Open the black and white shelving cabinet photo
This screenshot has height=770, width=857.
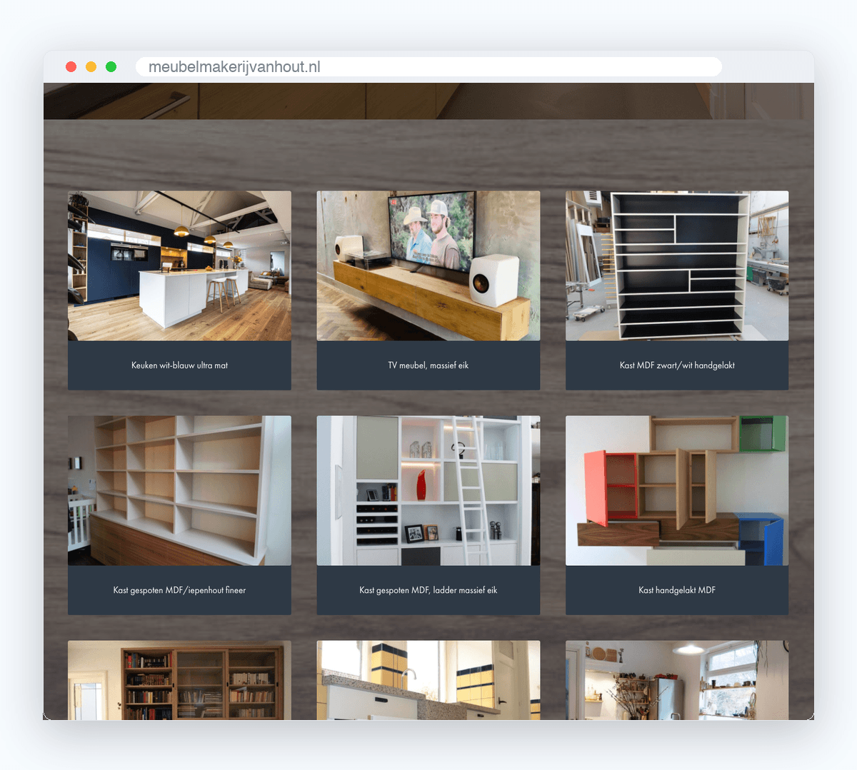677,265
